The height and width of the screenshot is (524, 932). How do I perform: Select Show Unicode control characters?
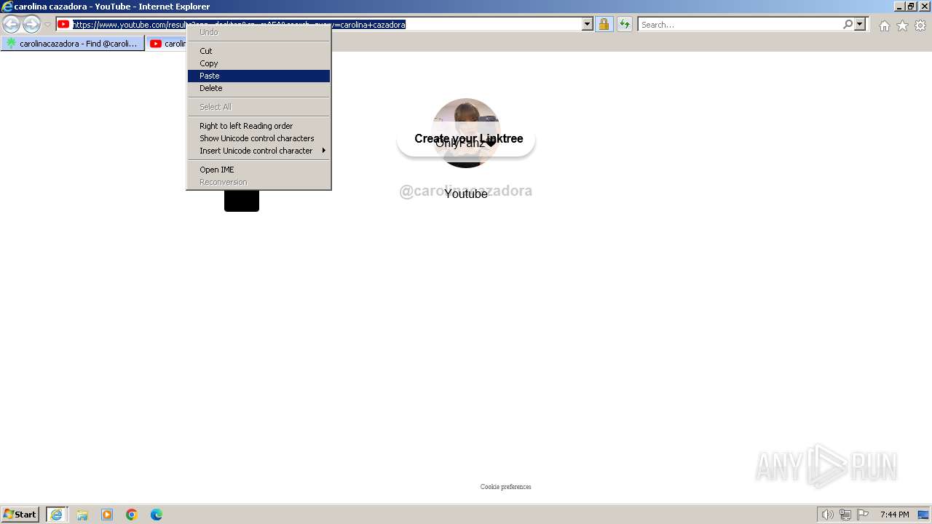tap(258, 138)
